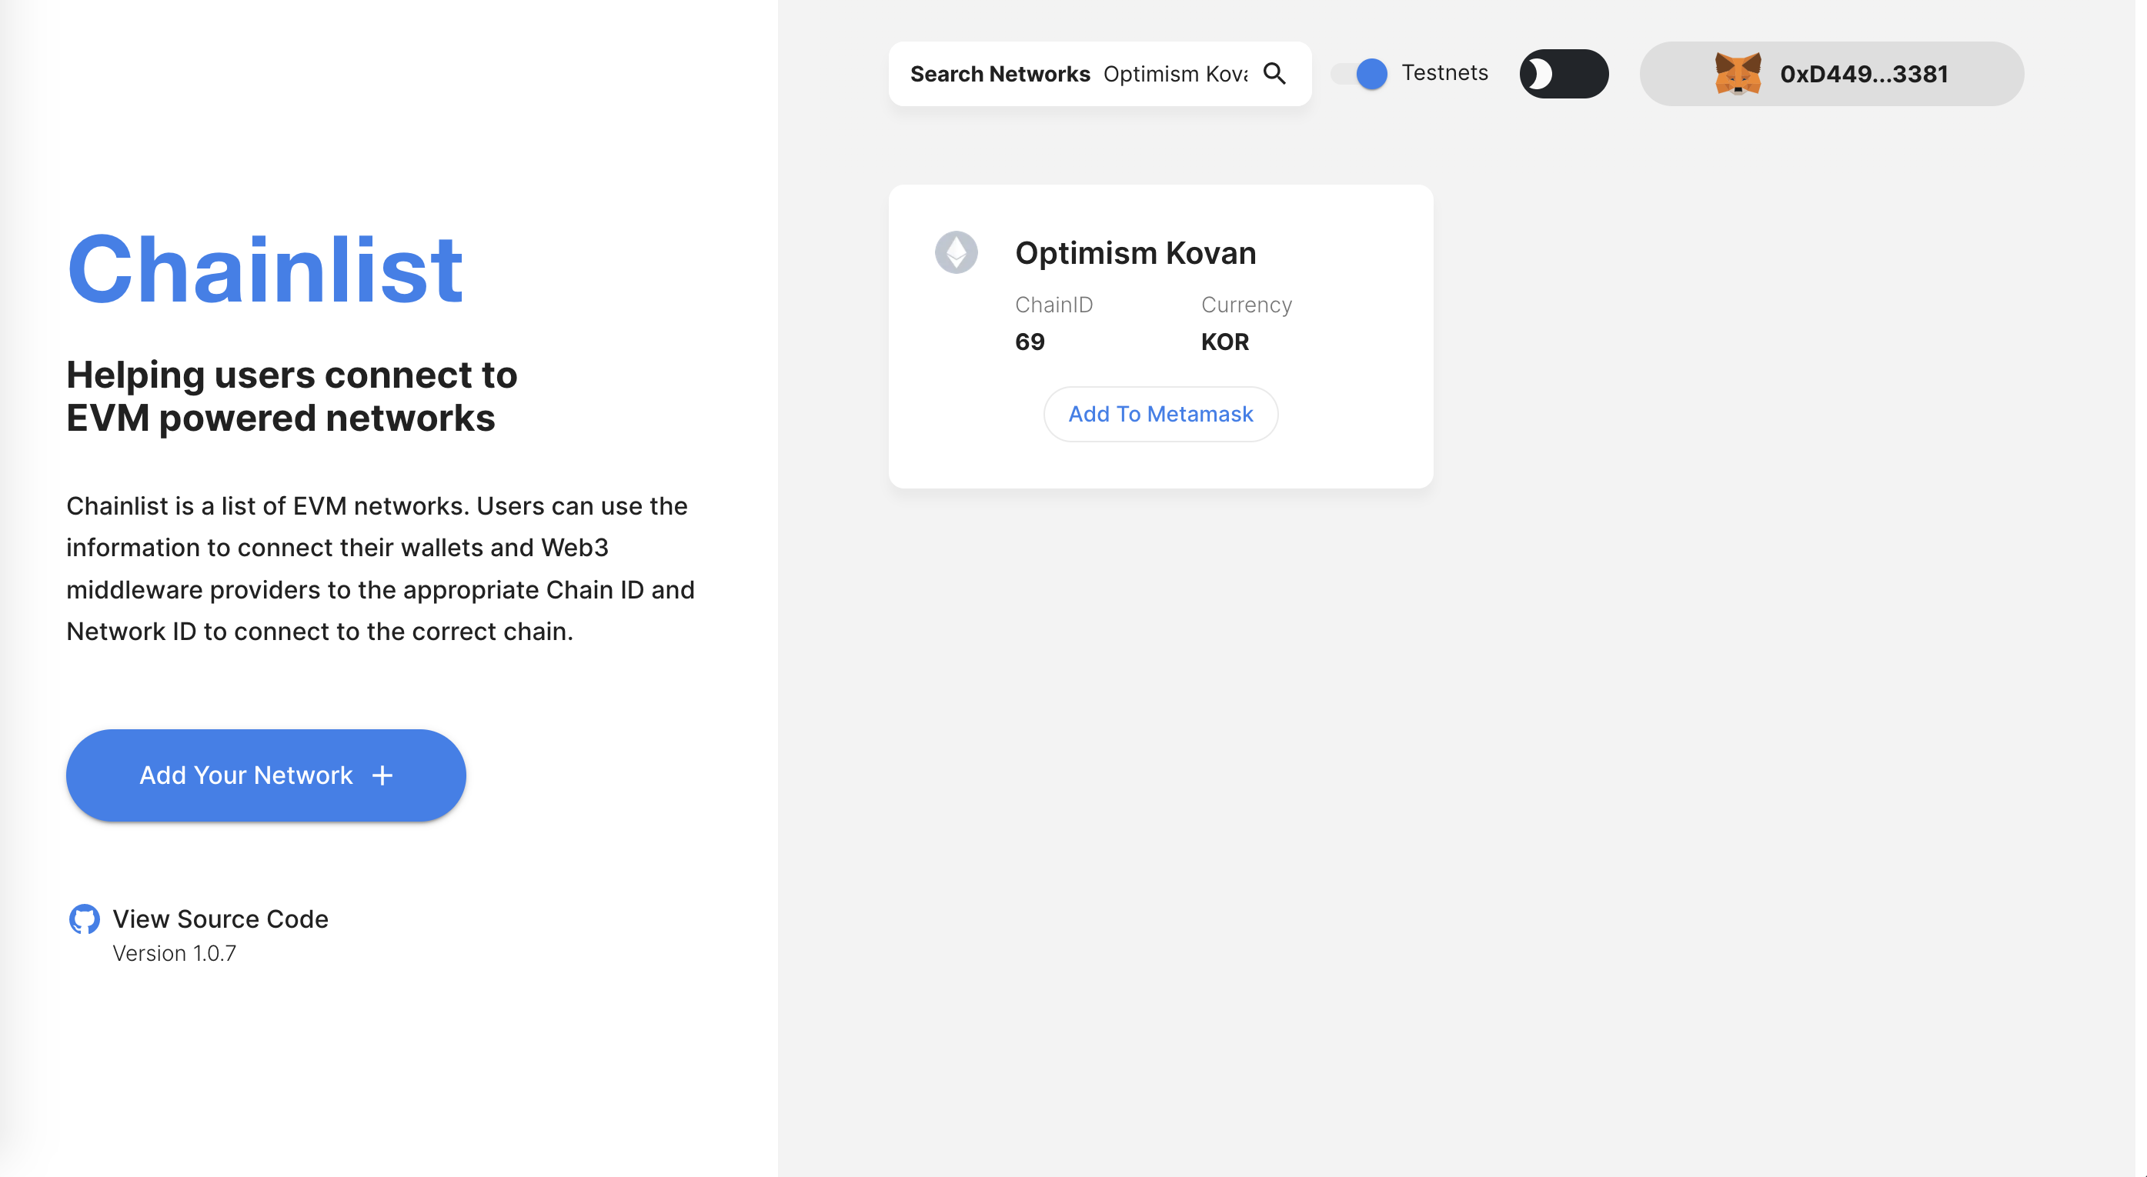Select the Optimism Kovan network name
The height and width of the screenshot is (1177, 2147).
click(1135, 253)
